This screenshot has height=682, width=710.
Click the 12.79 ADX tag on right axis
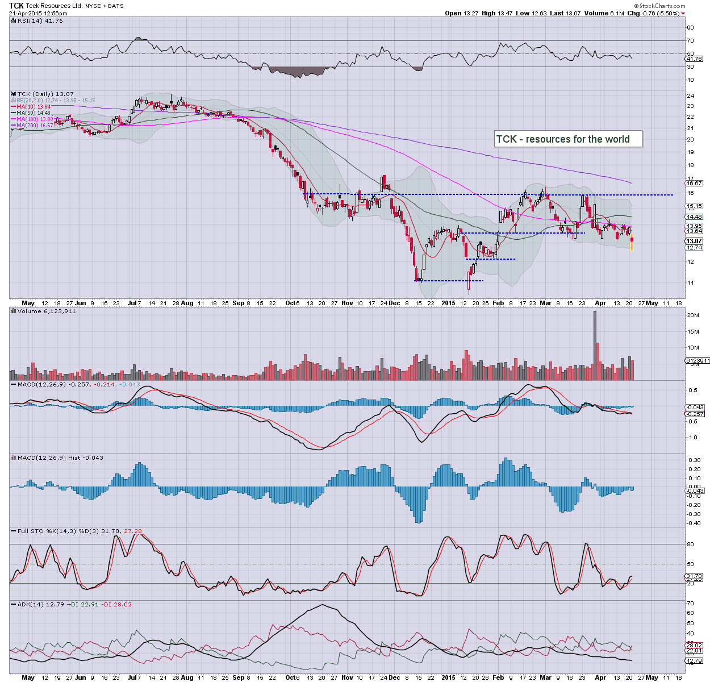click(694, 660)
